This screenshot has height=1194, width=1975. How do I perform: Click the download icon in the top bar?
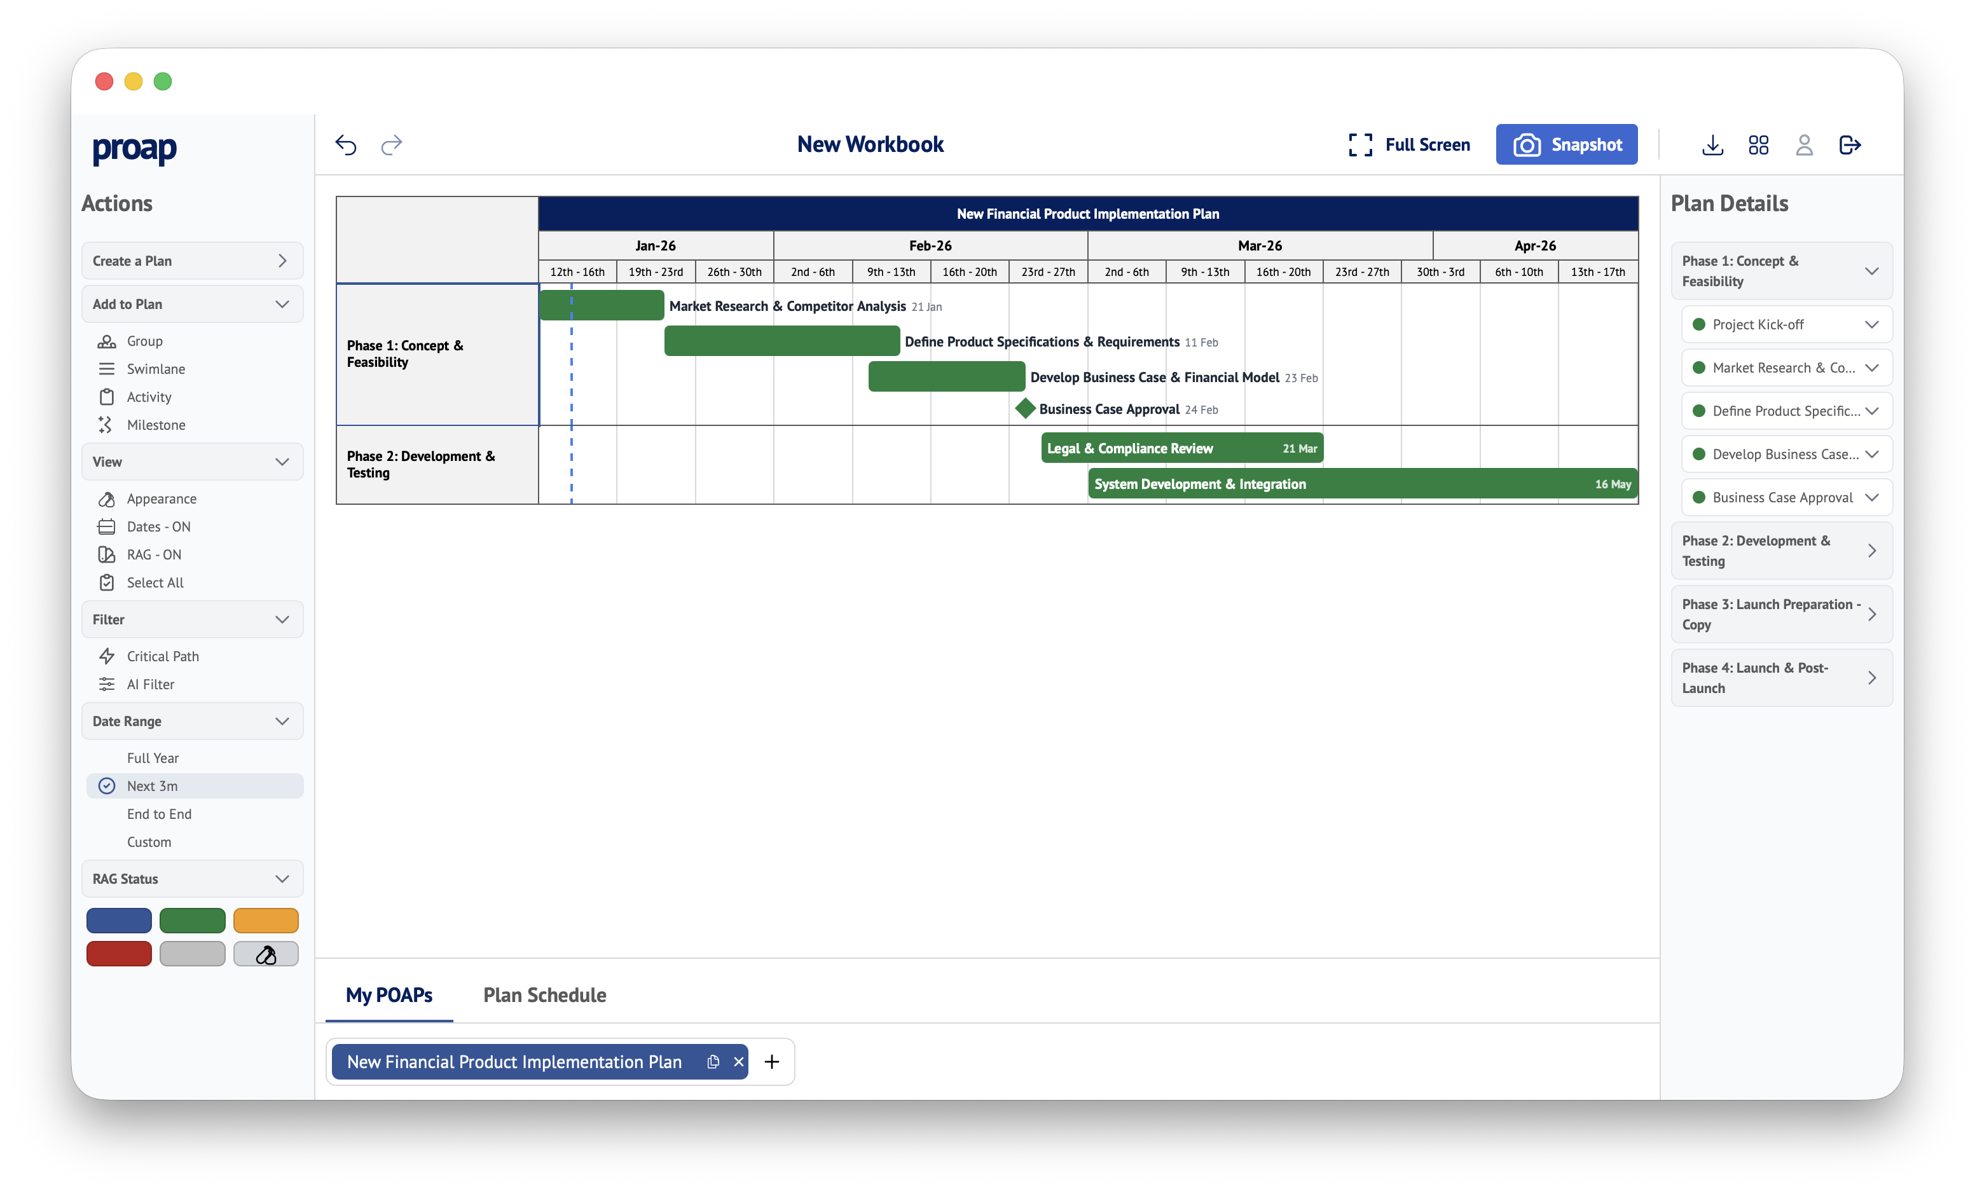coord(1712,144)
